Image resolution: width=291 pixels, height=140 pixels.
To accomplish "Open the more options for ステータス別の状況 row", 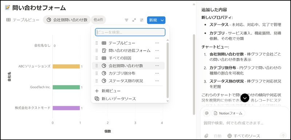I will (x=157, y=81).
